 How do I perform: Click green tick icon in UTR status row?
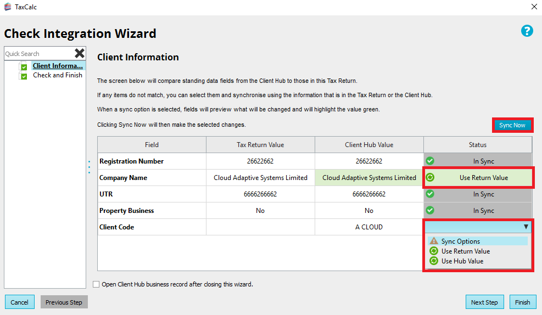pos(431,194)
